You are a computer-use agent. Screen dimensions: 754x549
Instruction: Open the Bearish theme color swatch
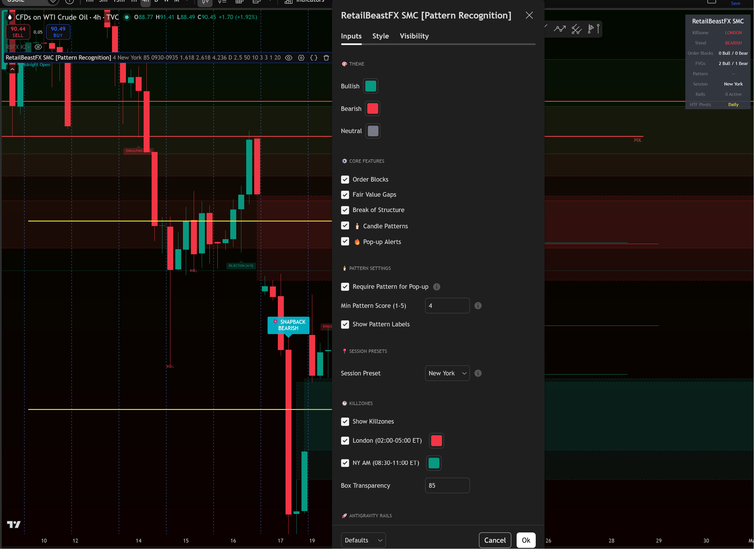coord(372,109)
